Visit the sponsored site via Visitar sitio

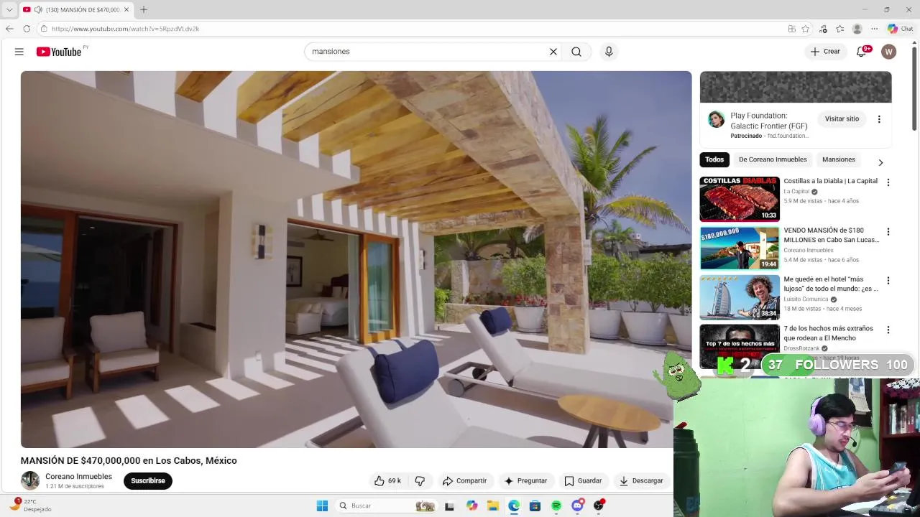pyautogui.click(x=842, y=119)
